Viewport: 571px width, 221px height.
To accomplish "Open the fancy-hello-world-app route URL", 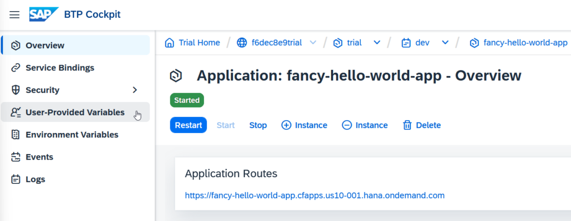I will pyautogui.click(x=315, y=196).
